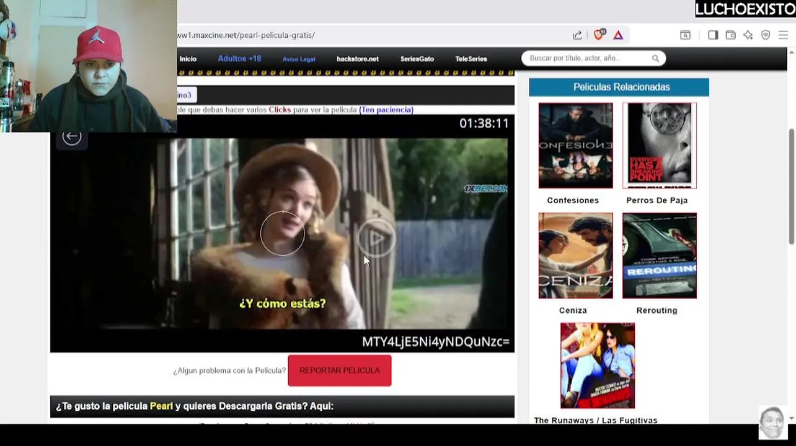Open SeriesGato menu item

(x=417, y=59)
